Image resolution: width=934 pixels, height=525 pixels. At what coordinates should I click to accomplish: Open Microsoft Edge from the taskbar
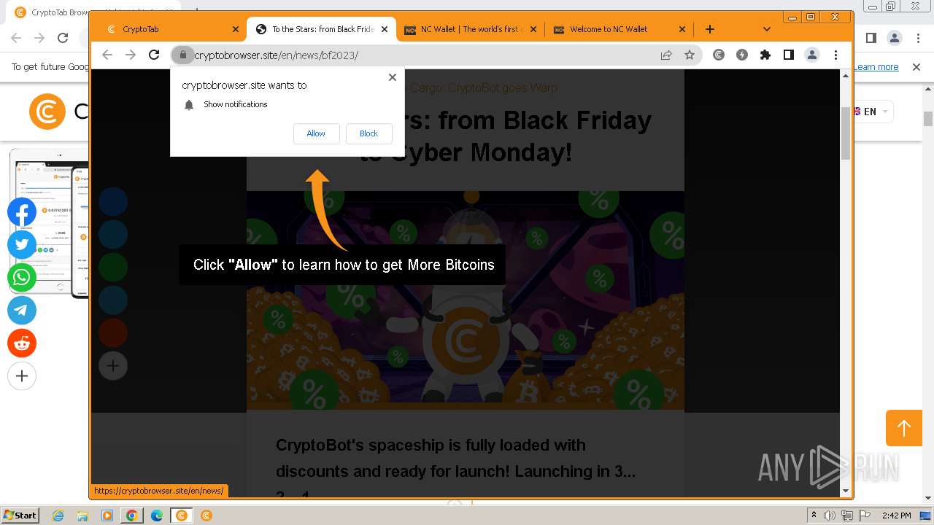tap(157, 516)
